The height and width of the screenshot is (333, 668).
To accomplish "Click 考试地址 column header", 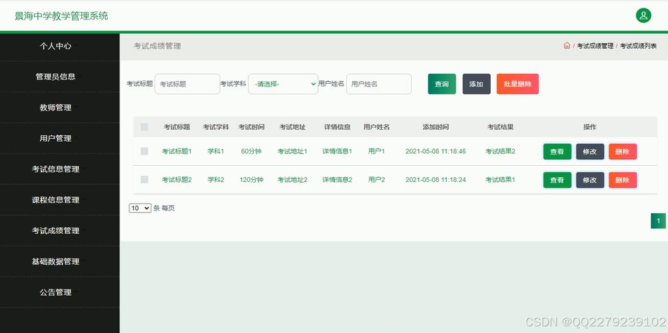I will tap(292, 127).
